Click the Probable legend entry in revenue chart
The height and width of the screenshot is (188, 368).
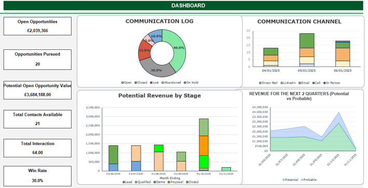pos(309,180)
